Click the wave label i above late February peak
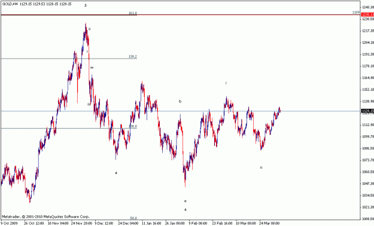This screenshot has width=374, height=226. [x=226, y=83]
